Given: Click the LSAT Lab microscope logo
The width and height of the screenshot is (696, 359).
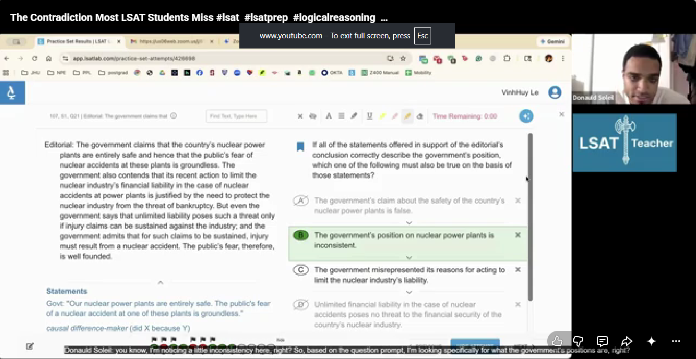Looking at the screenshot, I should point(12,92).
